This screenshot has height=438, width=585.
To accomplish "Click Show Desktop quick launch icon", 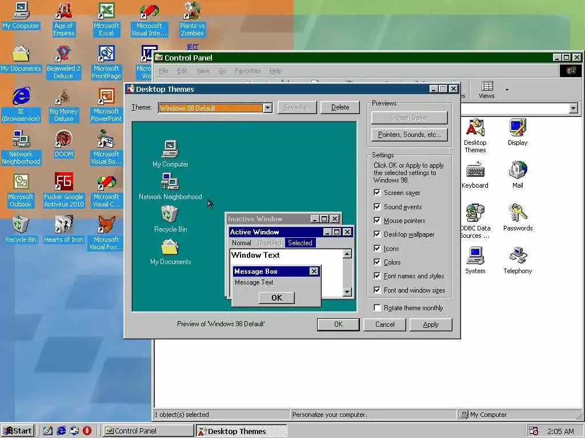I will coord(48,431).
